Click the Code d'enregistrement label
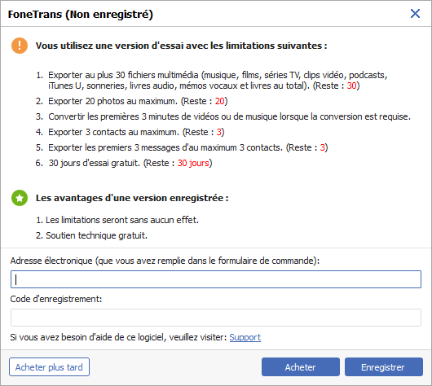This screenshot has width=432, height=386. click(56, 299)
